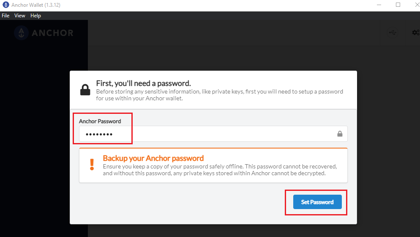Click the 'Anchor Password' field label
The height and width of the screenshot is (237, 420).
tap(100, 121)
